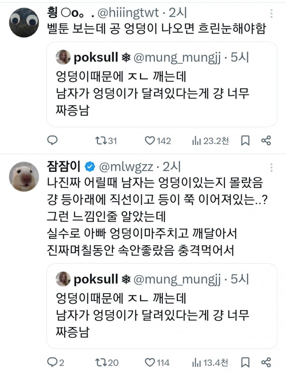The image size is (286, 373).
Task: Visit the @mlwgzz profile handle
Action: click(126, 166)
